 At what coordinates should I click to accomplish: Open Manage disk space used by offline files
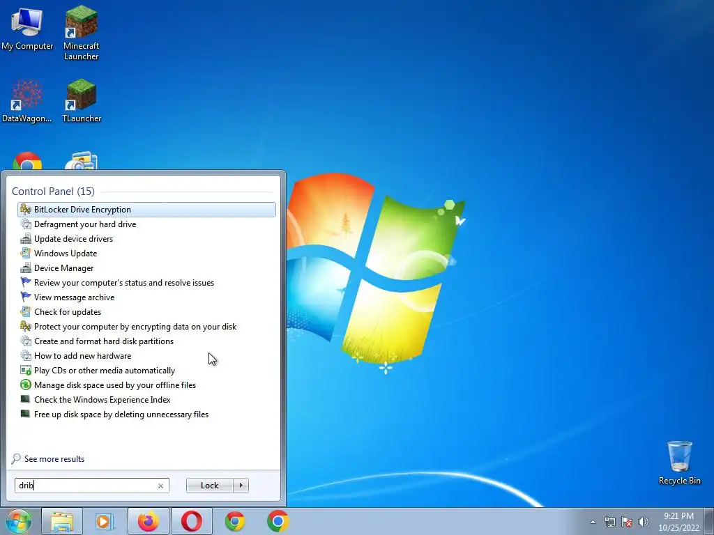pyautogui.click(x=146, y=385)
